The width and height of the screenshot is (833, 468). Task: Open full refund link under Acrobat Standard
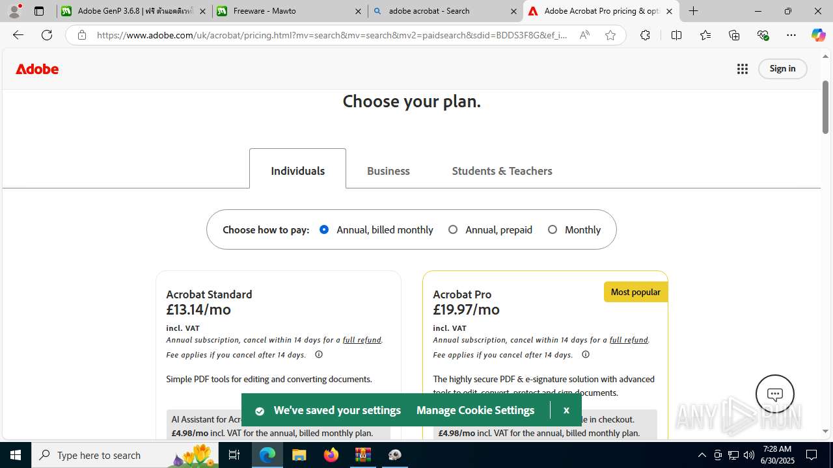(x=362, y=340)
